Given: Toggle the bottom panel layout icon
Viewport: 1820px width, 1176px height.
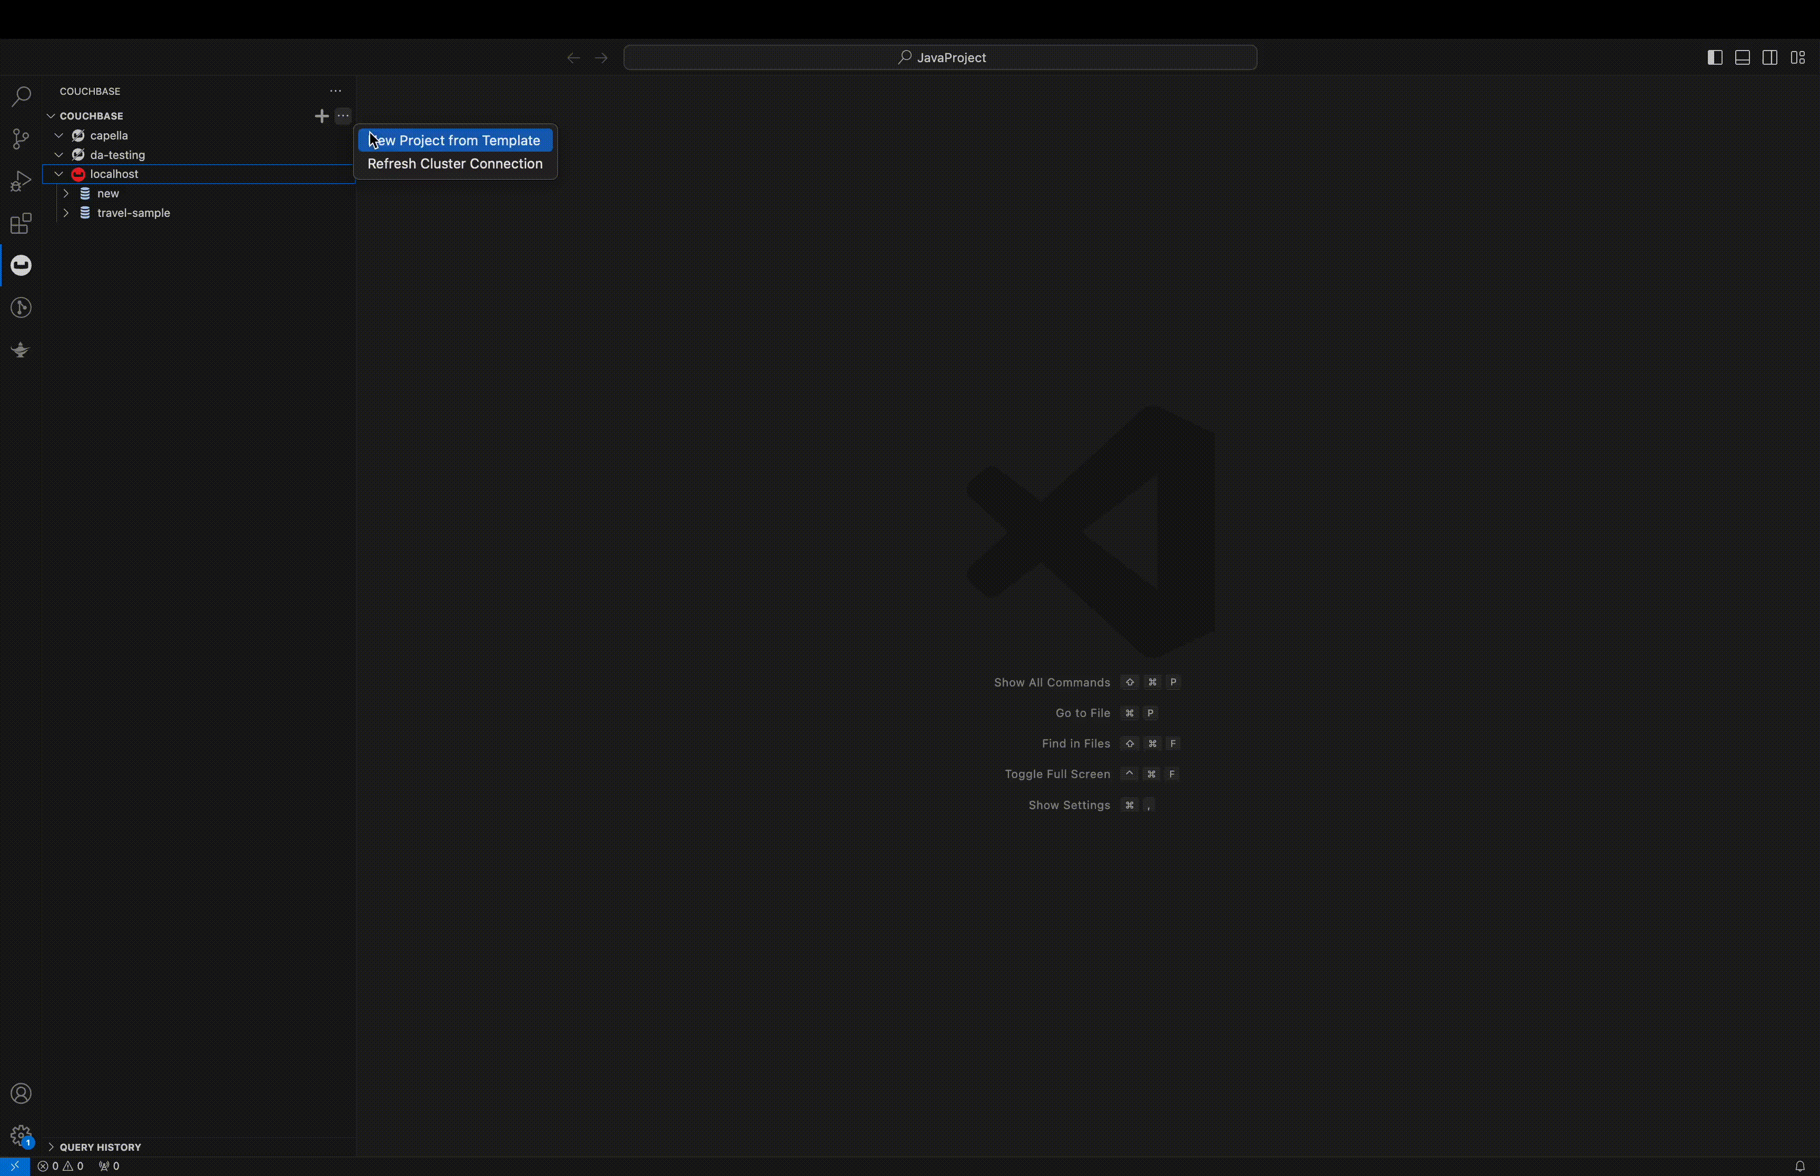Looking at the screenshot, I should pyautogui.click(x=1742, y=57).
